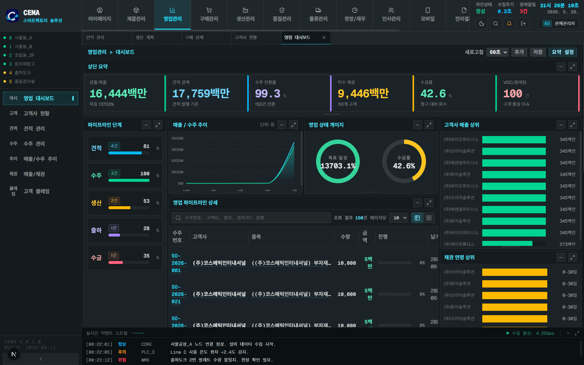The image size is (584, 365).
Task: Click the 미수 채권 summary card
Action: tap(373, 93)
